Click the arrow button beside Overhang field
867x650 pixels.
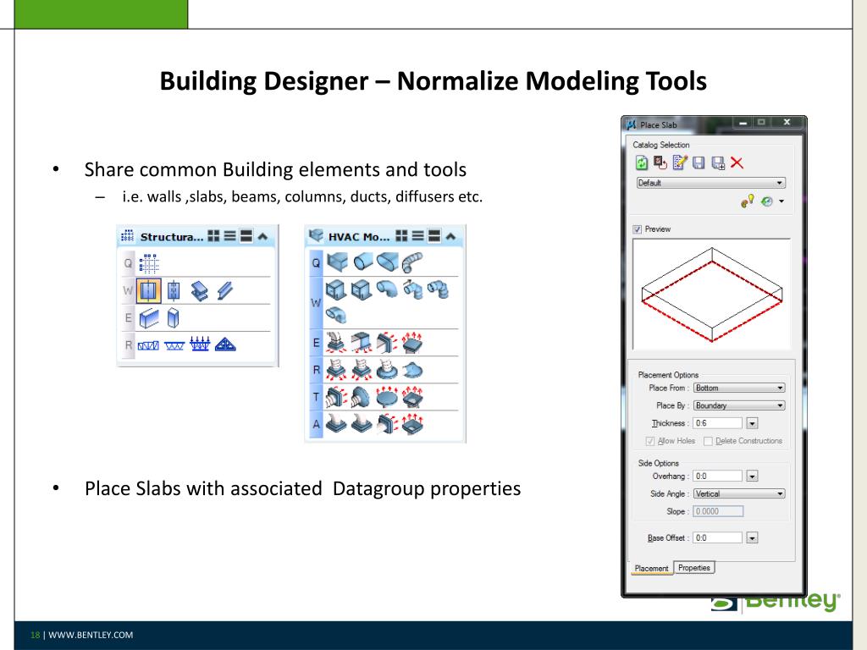click(752, 476)
